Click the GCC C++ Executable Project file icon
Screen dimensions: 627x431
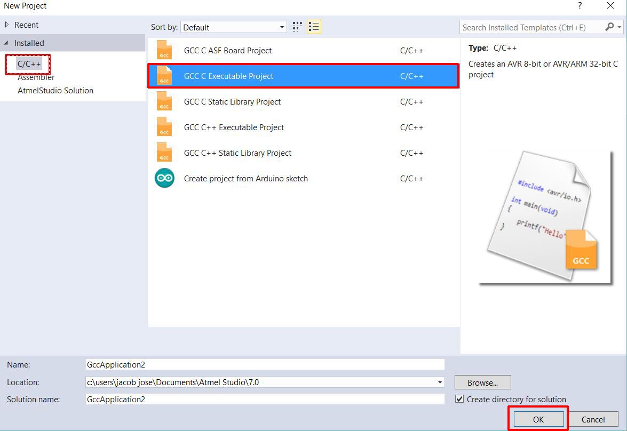tap(164, 127)
